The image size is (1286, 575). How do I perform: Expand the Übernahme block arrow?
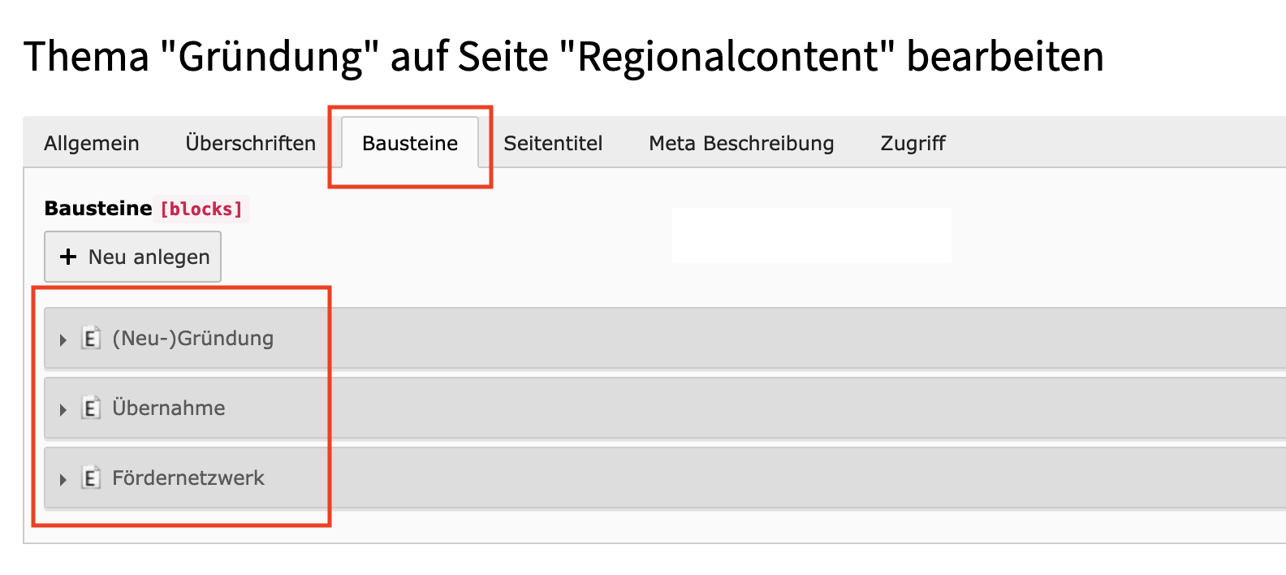[x=63, y=409]
